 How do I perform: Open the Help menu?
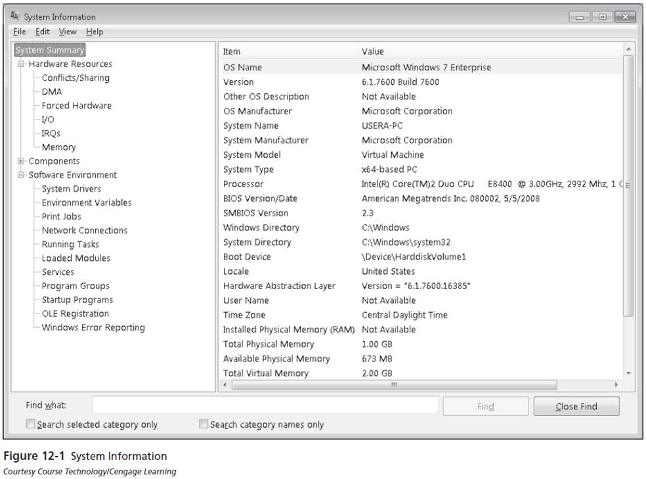(95, 32)
